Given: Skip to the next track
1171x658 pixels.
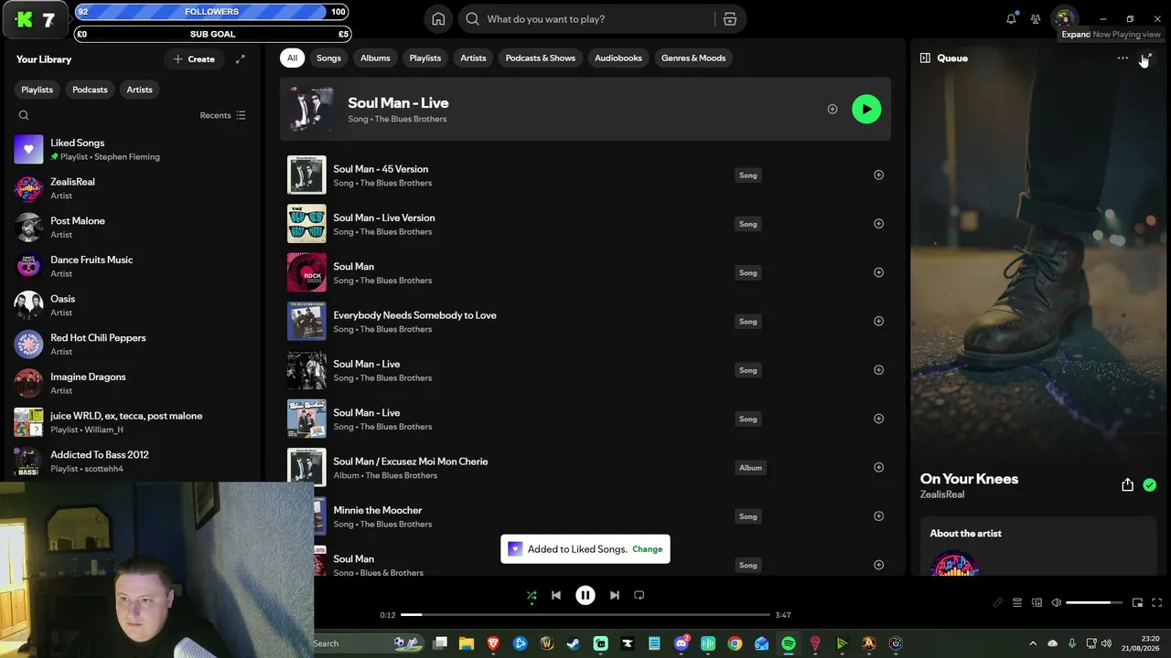Looking at the screenshot, I should coord(615,595).
